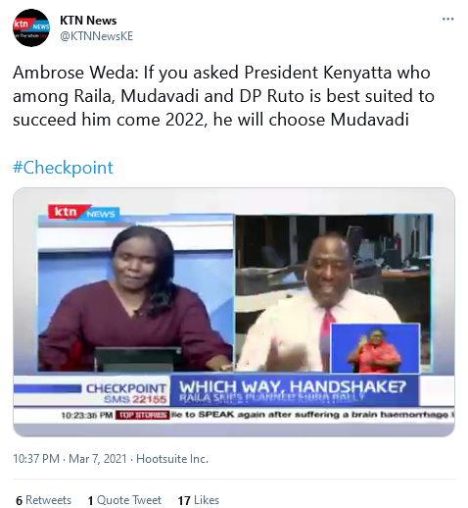Image resolution: width=468 pixels, height=508 pixels.
Task: Open the KTN News profile avatar
Action: [x=31, y=27]
